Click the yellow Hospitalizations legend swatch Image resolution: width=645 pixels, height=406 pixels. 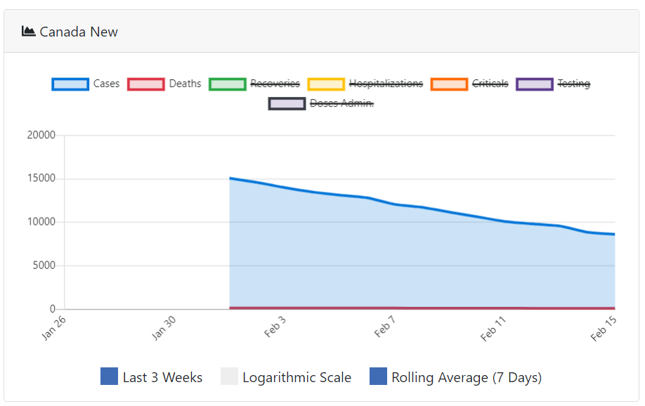pos(326,84)
